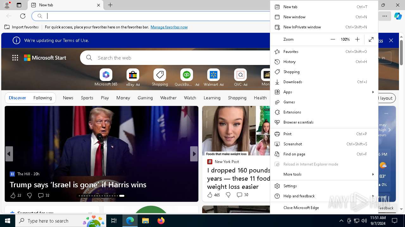Add a new tab with plus button
This screenshot has width=405, height=227.
click(110, 5)
